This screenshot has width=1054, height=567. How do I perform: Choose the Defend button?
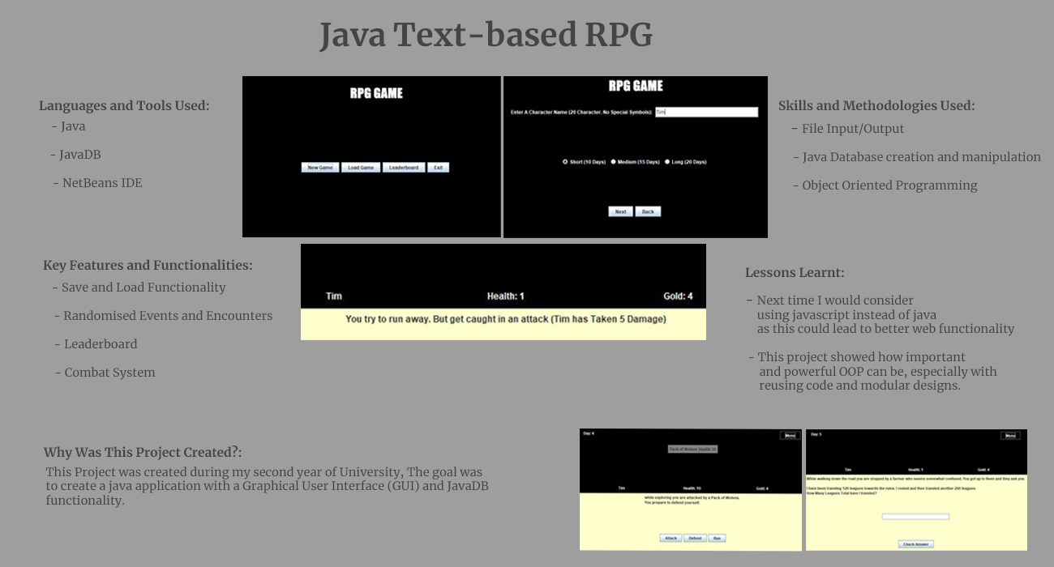(695, 538)
